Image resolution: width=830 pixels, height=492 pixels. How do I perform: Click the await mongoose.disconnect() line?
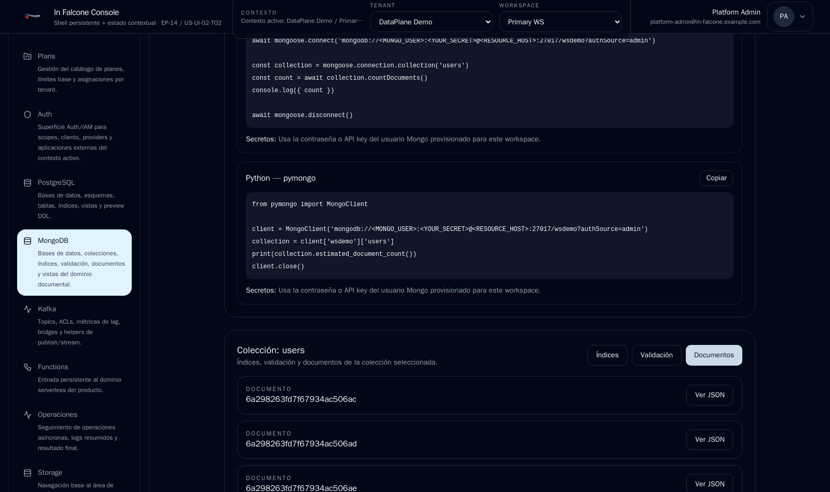pos(302,115)
